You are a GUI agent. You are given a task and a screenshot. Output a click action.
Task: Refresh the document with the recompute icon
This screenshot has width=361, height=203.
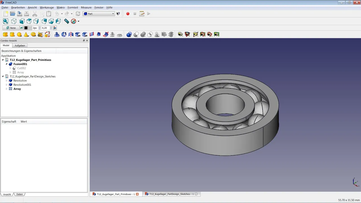(78, 14)
